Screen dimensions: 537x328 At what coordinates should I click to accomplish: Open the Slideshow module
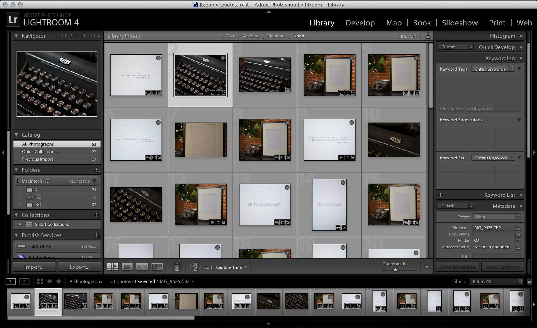point(460,23)
